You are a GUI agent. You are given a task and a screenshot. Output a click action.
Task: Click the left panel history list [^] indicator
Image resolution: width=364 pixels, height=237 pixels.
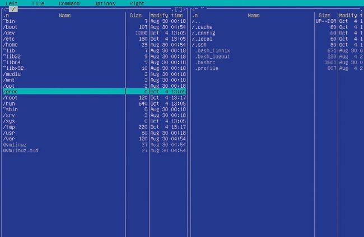pos(178,10)
